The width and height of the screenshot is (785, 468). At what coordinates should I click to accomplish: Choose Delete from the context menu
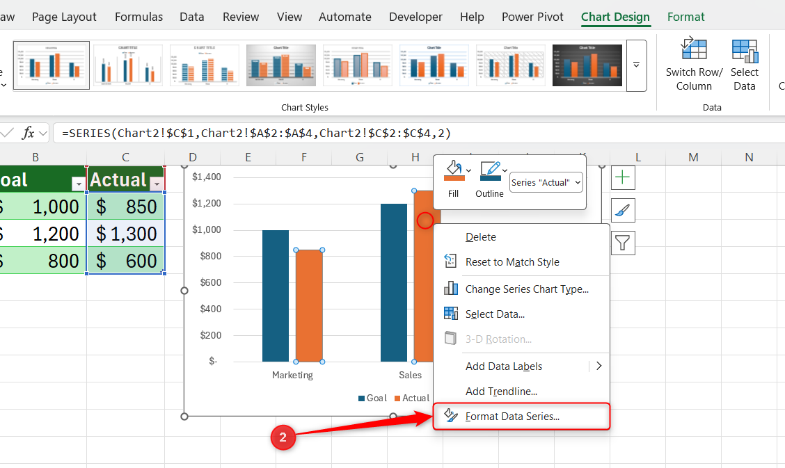521,237
